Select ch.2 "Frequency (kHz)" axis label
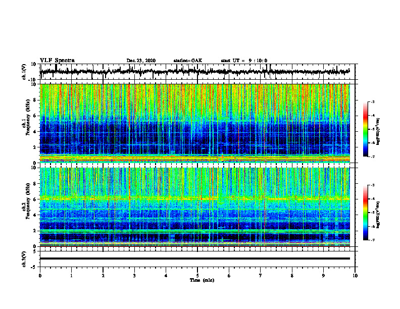The width and height of the screenshot is (400, 309). [x=28, y=201]
